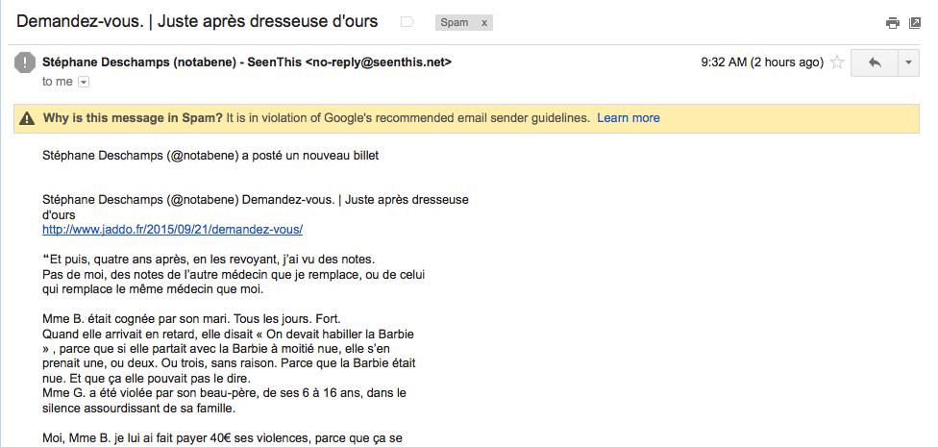The image size is (938, 447).
Task: Click the 'Why is this message in Spam?' text
Action: [133, 118]
